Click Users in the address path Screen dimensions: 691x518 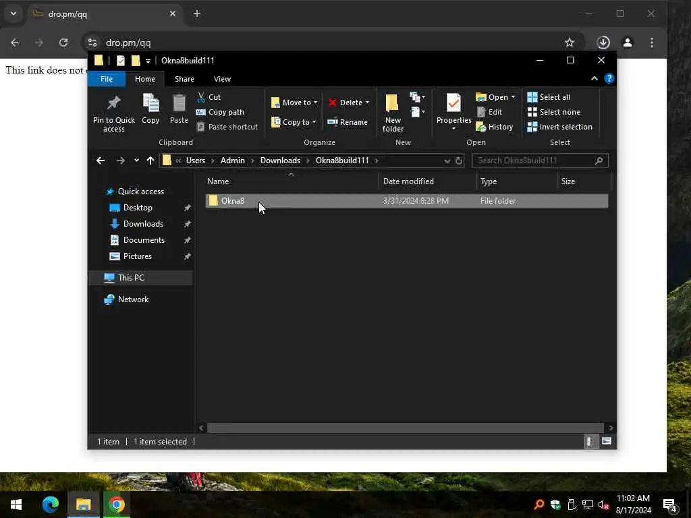(x=196, y=161)
